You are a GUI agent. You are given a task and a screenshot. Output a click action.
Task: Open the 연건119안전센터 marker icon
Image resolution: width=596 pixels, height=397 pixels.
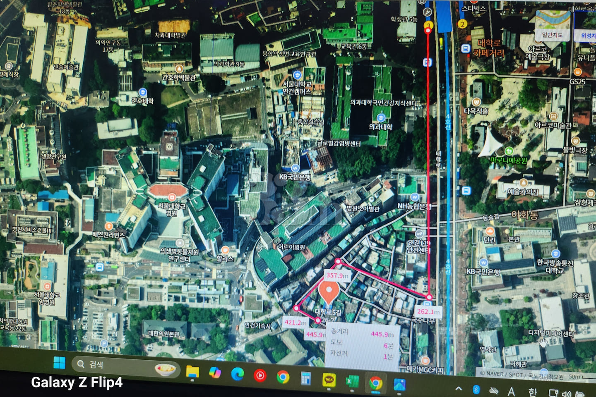pos(419,234)
